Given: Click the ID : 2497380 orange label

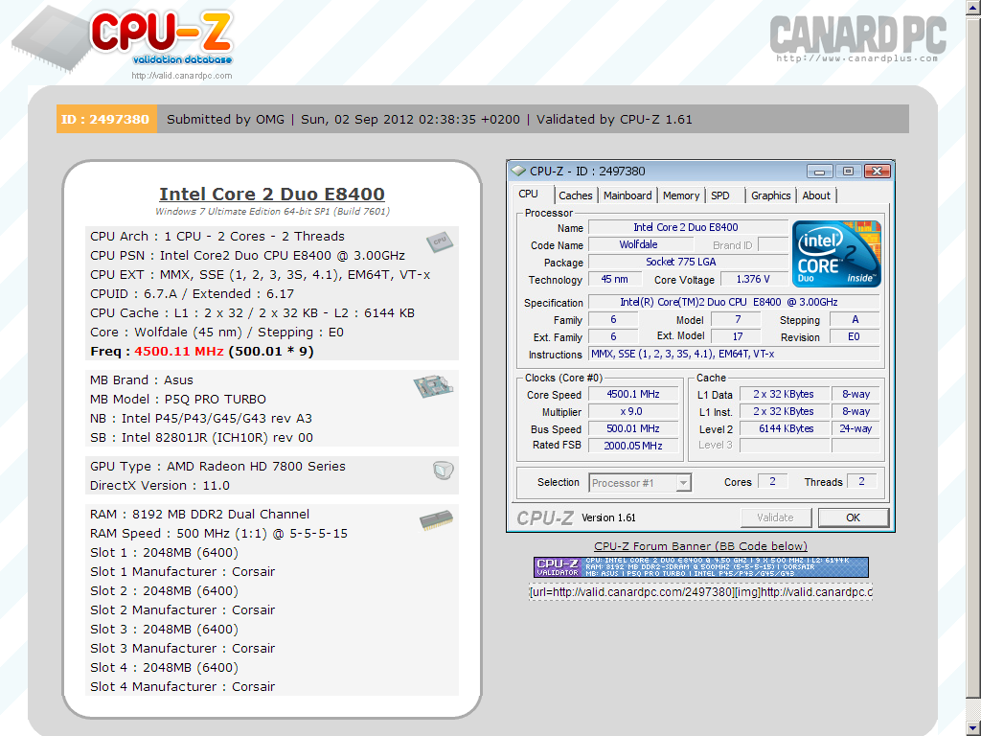Looking at the screenshot, I should click(x=105, y=119).
